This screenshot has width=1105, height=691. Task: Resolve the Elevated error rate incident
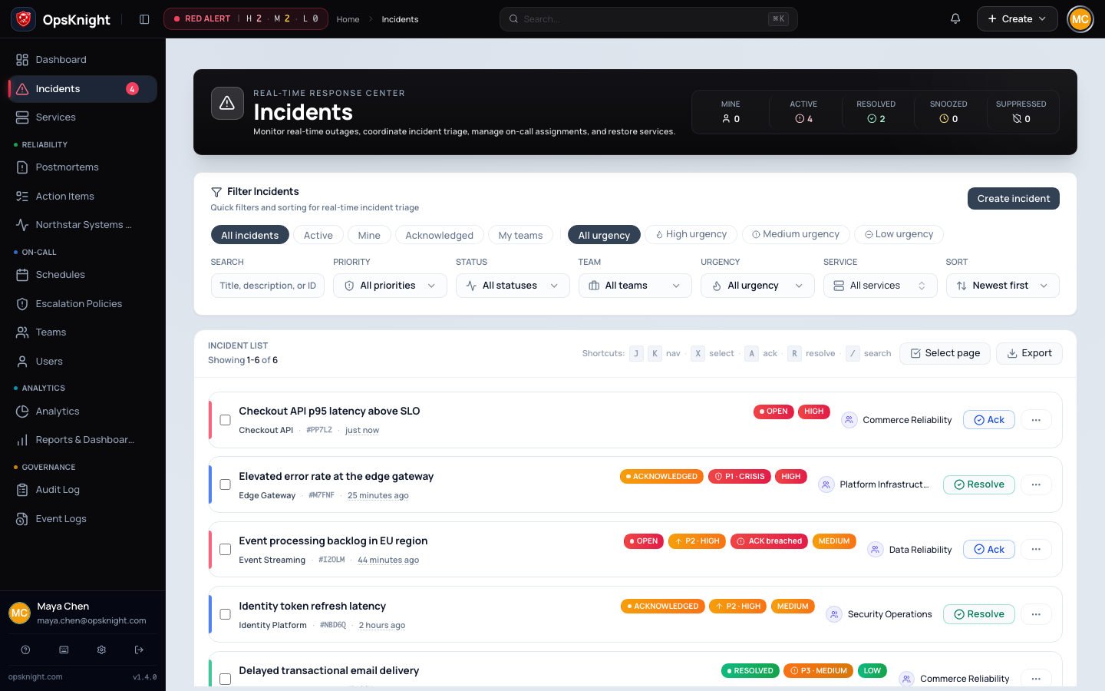click(x=979, y=484)
